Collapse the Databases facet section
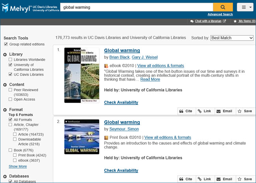256x183 pixels. pyautogui.click(x=5, y=176)
